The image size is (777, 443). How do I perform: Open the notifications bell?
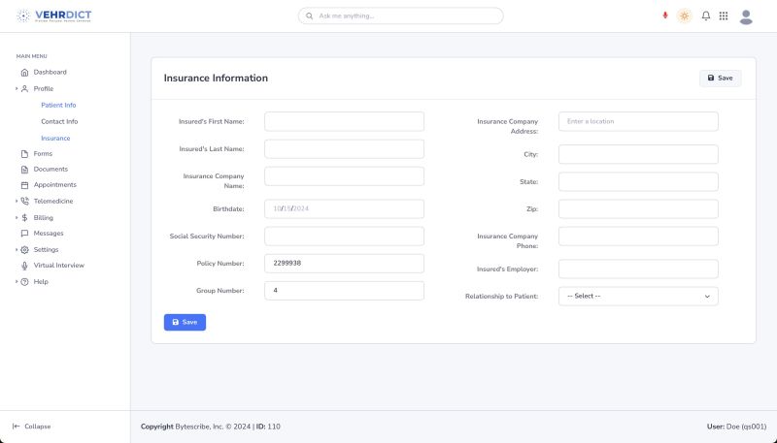point(706,16)
